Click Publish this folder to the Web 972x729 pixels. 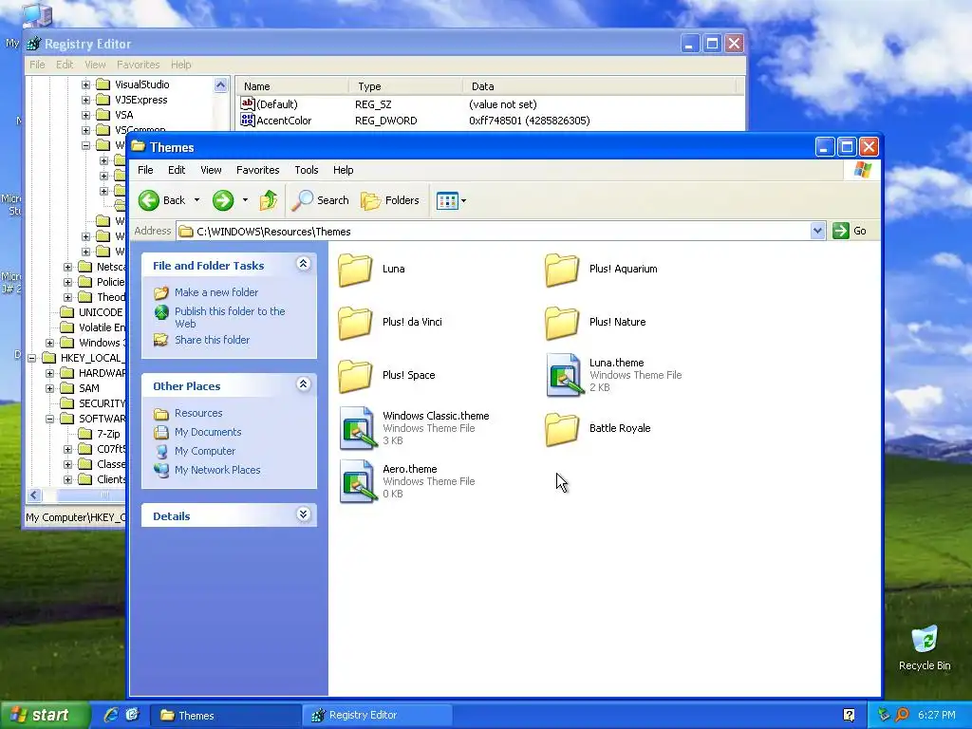click(230, 317)
